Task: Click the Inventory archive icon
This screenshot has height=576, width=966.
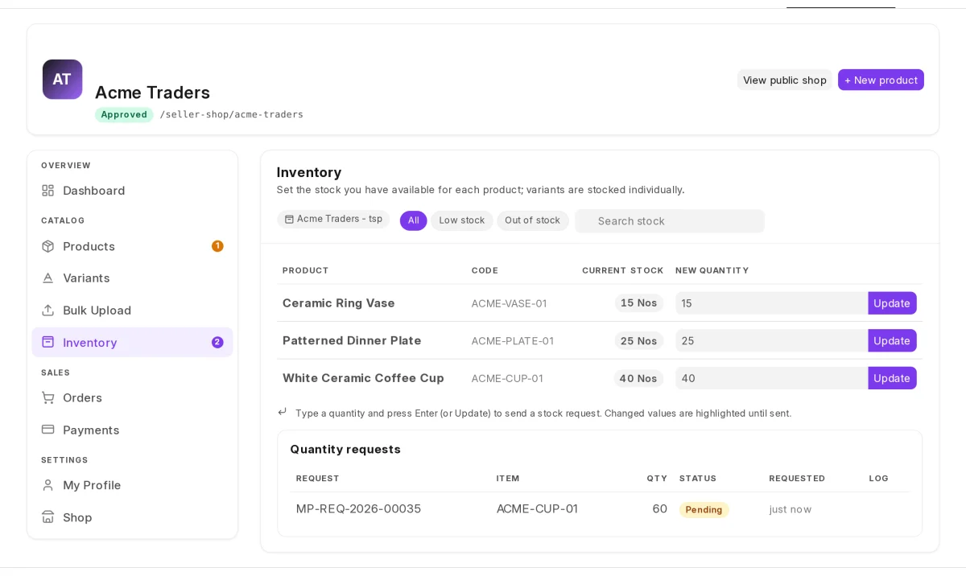Action: point(48,342)
